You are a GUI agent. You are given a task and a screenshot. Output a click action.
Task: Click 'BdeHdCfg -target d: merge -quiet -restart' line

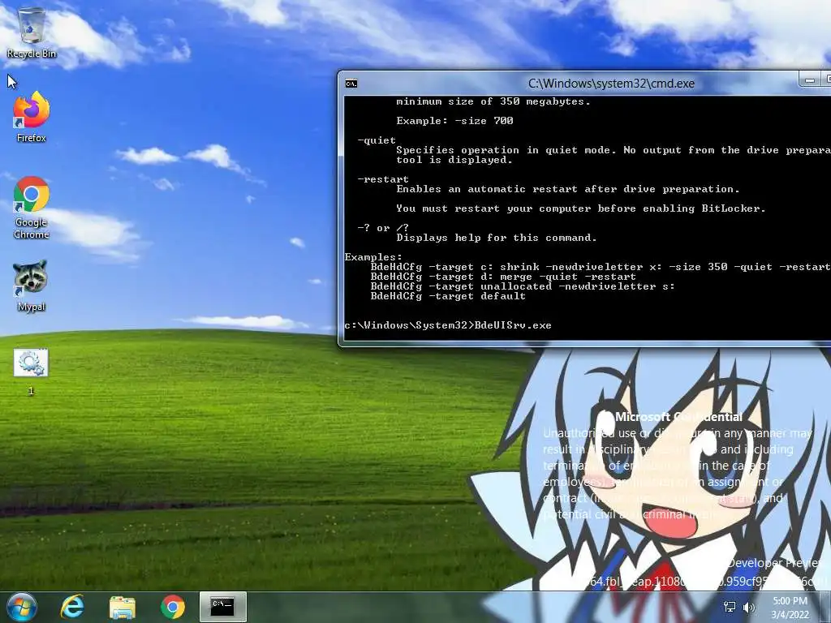tap(503, 277)
